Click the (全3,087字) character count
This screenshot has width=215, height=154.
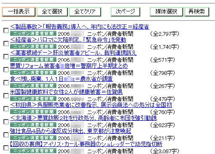point(165,151)
